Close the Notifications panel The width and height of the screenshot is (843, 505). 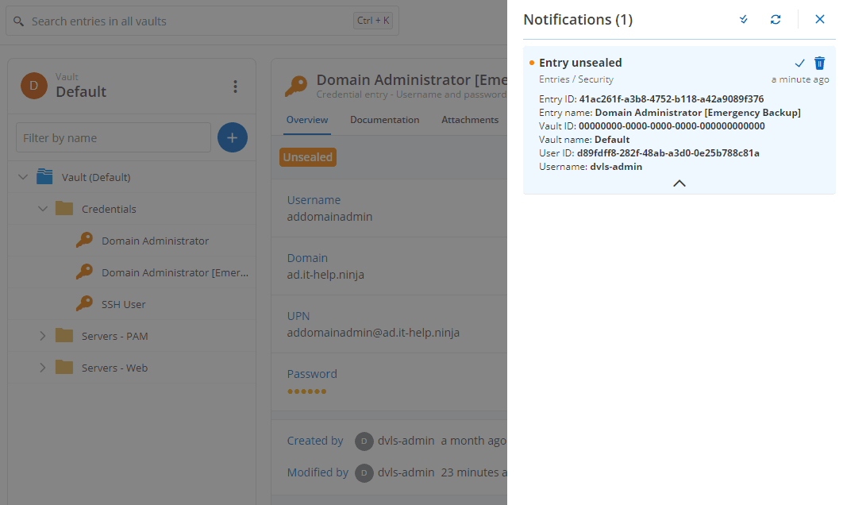pyautogui.click(x=820, y=20)
